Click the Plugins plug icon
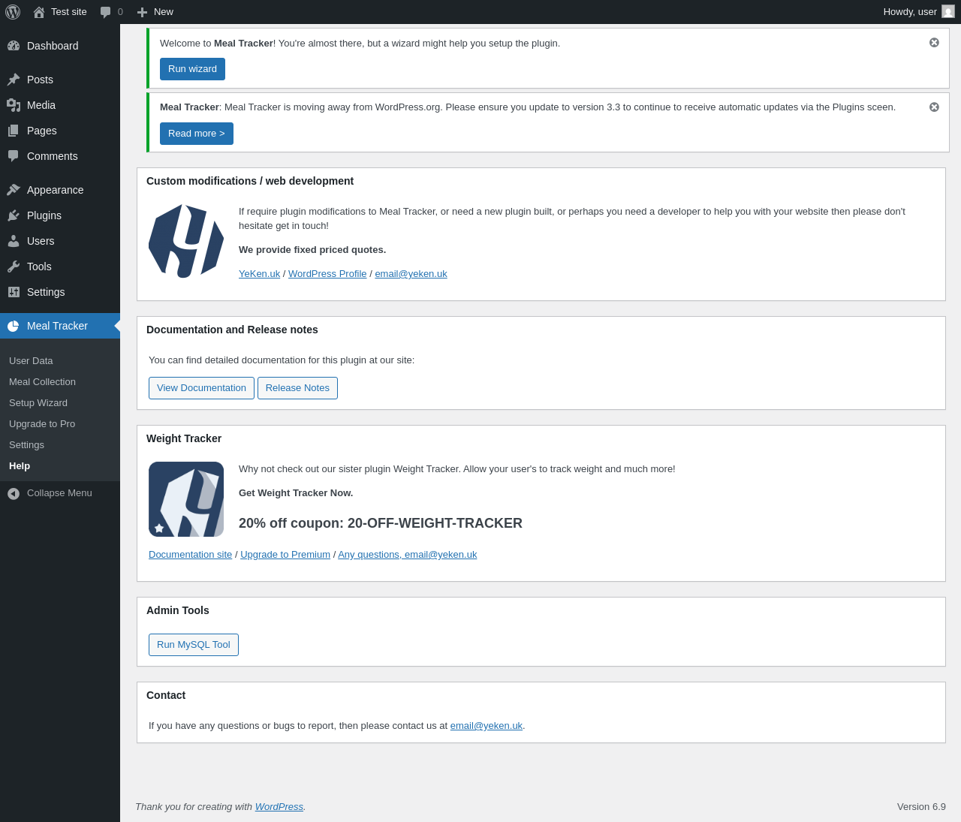 point(14,215)
